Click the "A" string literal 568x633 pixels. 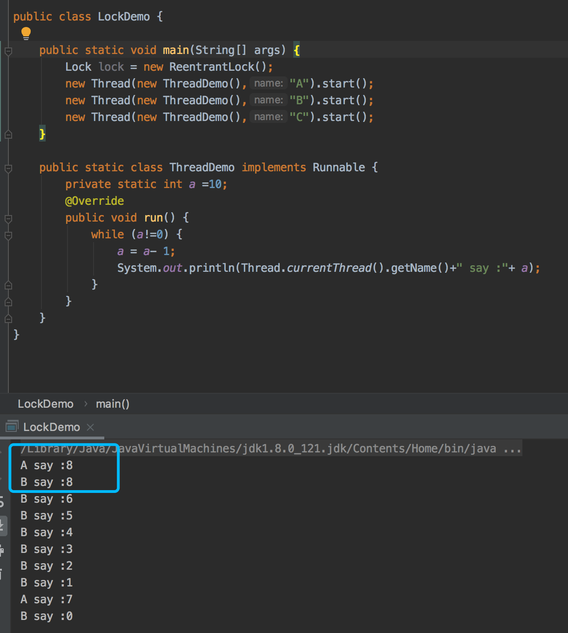pos(299,84)
